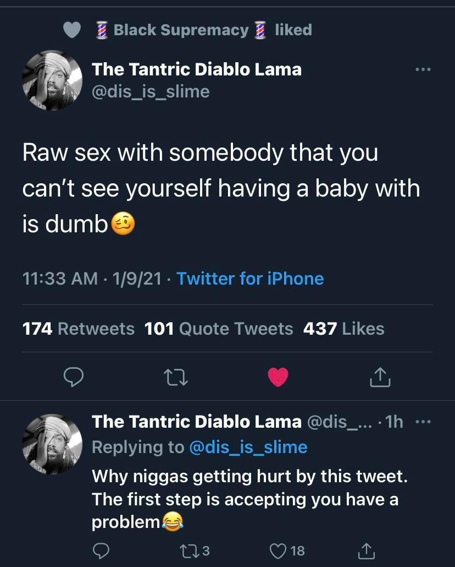This screenshot has height=567, width=455.
Task: Unlike the main tweet's red heart
Action: (x=278, y=377)
